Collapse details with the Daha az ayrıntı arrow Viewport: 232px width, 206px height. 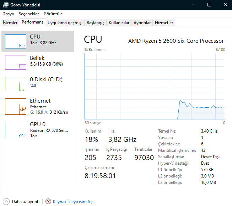pyautogui.click(x=6, y=202)
